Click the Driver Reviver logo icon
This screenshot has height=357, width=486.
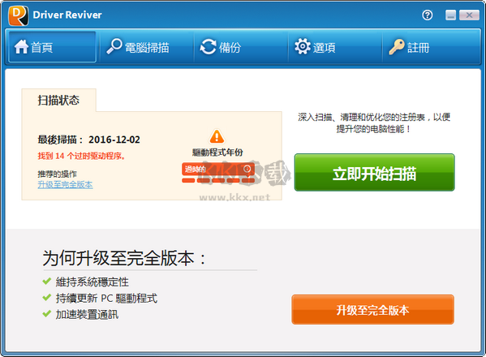[x=19, y=15]
